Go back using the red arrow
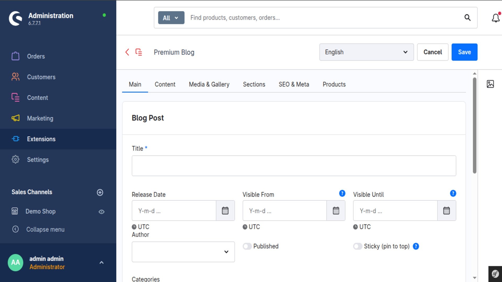This screenshot has width=502, height=282. pos(127,52)
